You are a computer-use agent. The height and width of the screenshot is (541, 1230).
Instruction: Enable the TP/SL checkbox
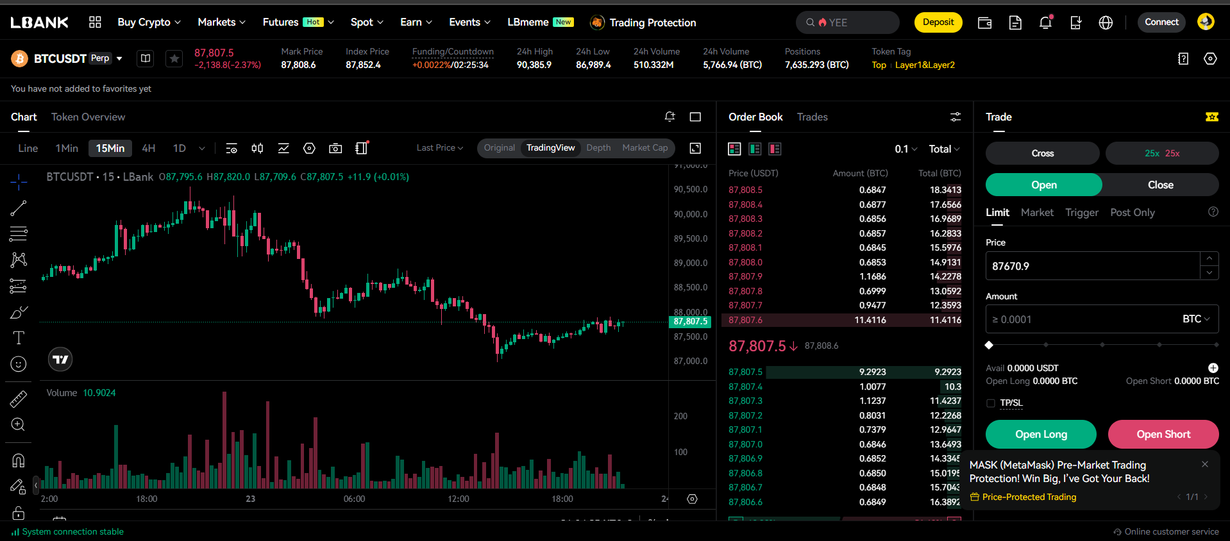pos(991,403)
